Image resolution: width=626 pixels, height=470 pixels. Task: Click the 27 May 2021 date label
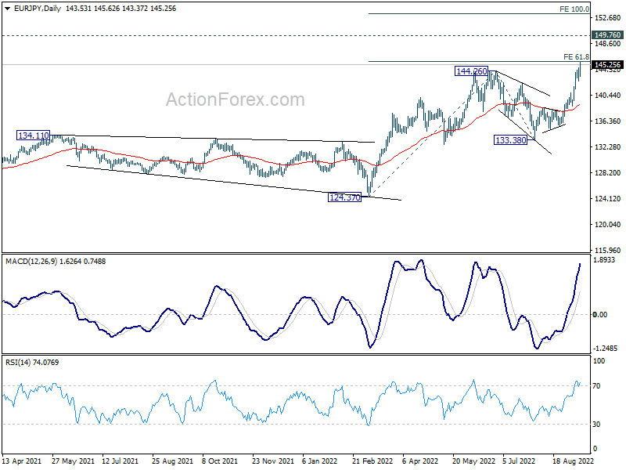[x=73, y=461]
